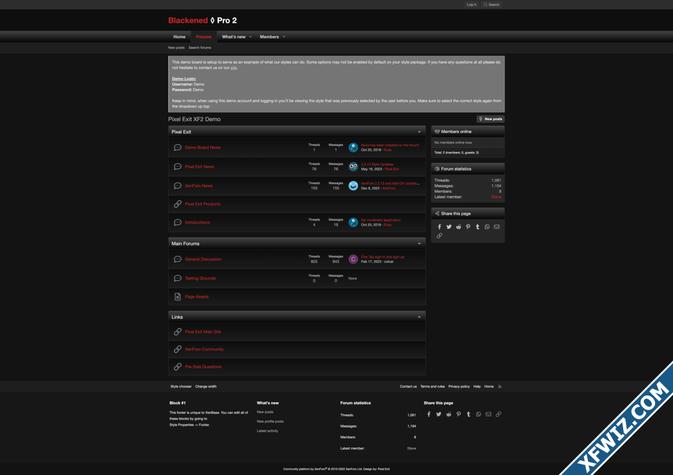This screenshot has width=673, height=475.
Task: Share by email from the sidebar block
Action: tap(497, 227)
